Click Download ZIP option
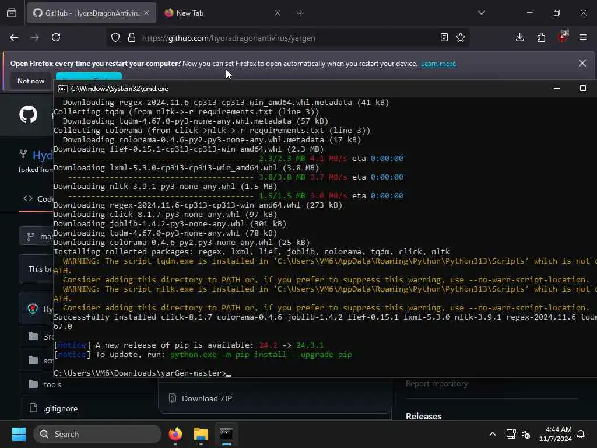597x448 pixels. pyautogui.click(x=207, y=398)
